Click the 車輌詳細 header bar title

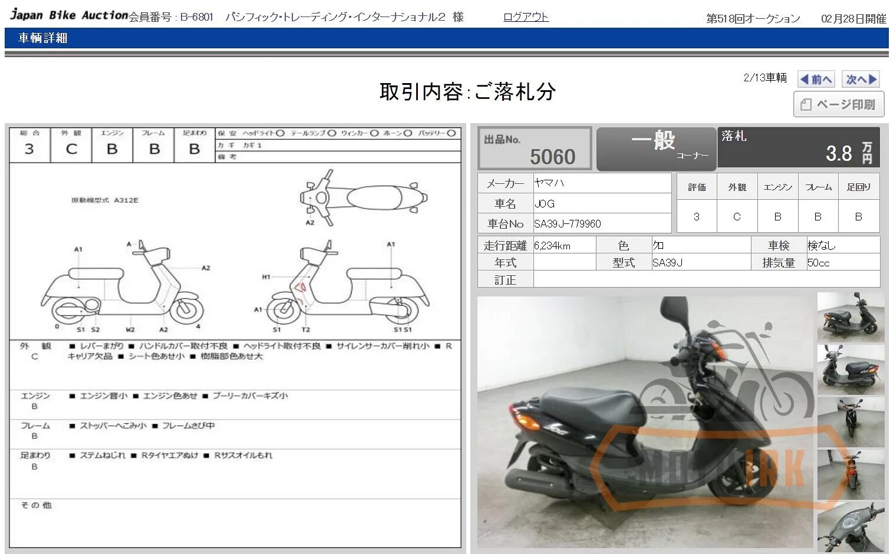[x=43, y=38]
